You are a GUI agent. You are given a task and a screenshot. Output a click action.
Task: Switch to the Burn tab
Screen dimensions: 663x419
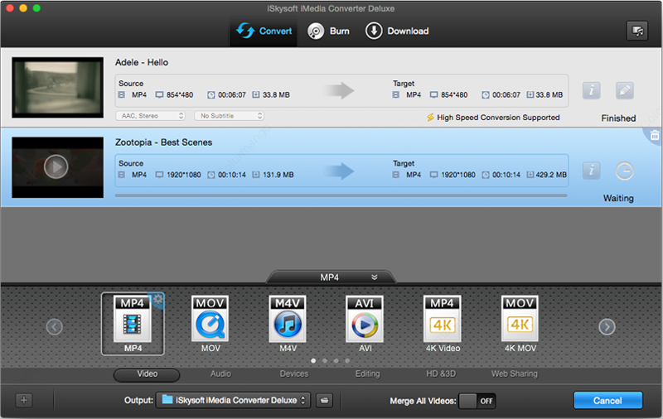[328, 31]
